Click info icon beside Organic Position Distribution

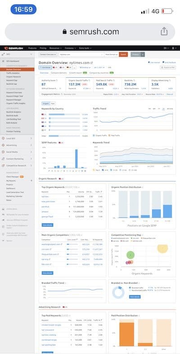coord(143,187)
